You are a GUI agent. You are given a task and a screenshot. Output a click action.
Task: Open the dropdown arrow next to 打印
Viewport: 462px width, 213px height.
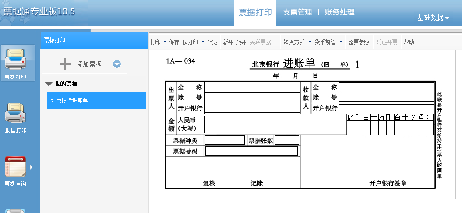point(165,42)
